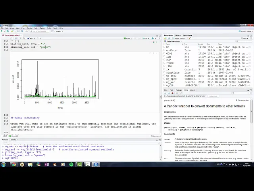Image resolution: width=254 pixels, height=191 pixels.
Task: Open the Project (None) dropdown
Action: [x=246, y=31]
